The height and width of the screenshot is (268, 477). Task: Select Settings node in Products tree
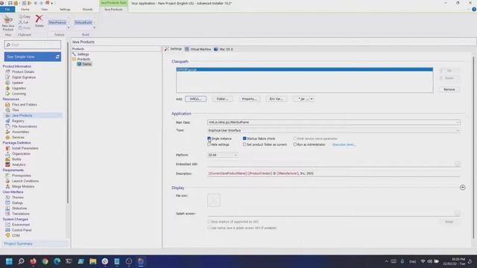point(80,54)
